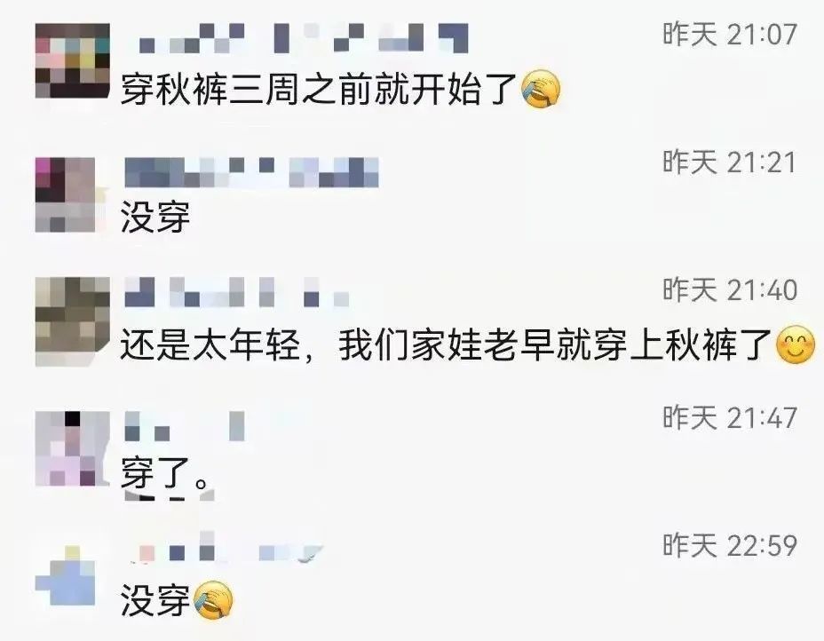Open avatar of the 21:07 commenter
This screenshot has width=824, height=641.
(73, 61)
